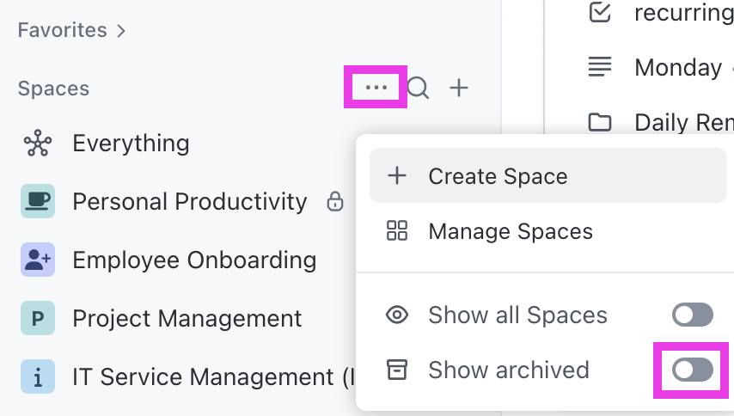The image size is (734, 416).
Task: Click the Spaces ellipsis options icon
Action: [x=376, y=88]
